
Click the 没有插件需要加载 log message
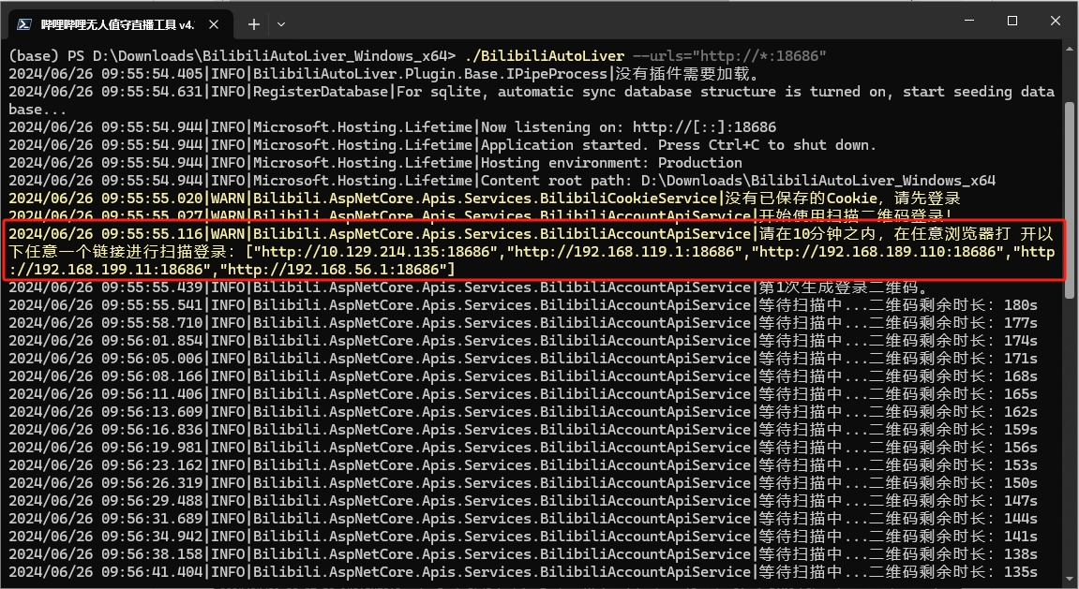pos(688,74)
